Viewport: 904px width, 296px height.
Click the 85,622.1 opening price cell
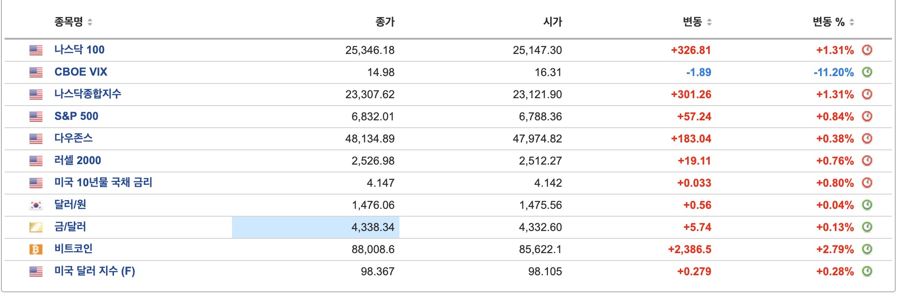(x=541, y=249)
